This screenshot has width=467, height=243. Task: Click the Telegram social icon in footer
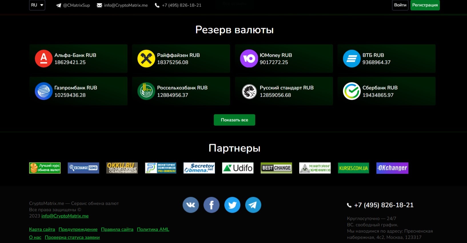click(x=253, y=205)
